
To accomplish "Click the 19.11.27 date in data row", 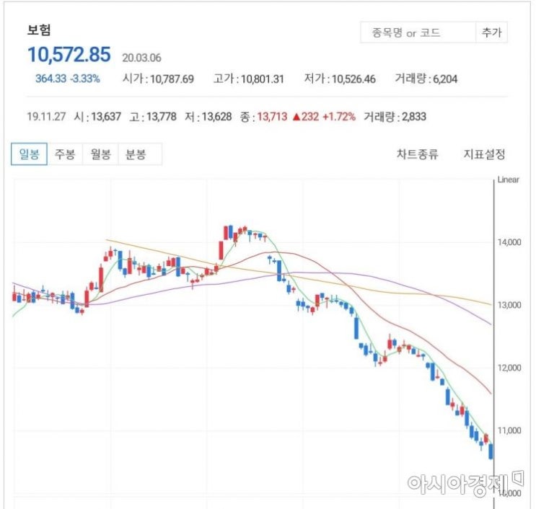I will coord(46,117).
